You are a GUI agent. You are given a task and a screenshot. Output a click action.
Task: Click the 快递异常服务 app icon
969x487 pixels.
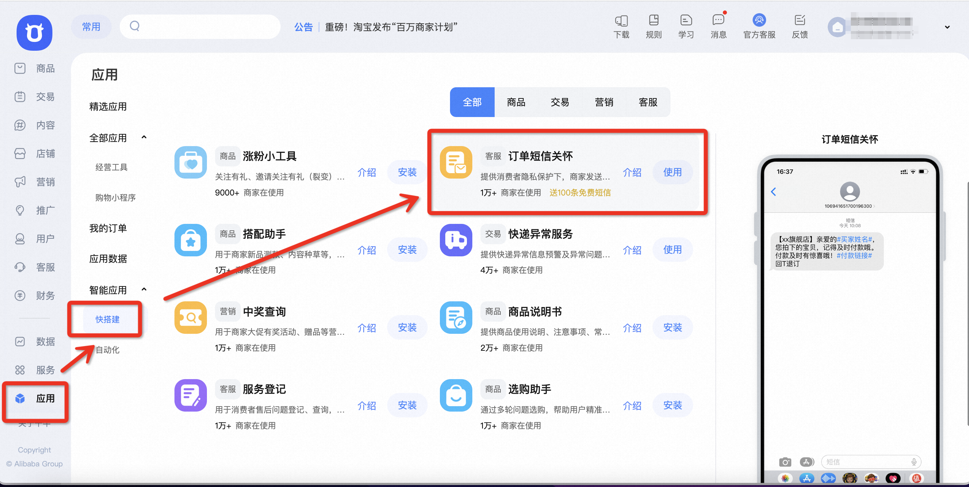(x=456, y=240)
